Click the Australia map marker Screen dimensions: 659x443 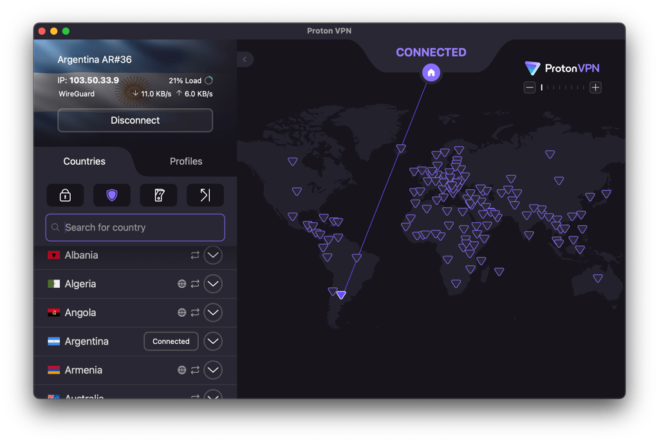(x=598, y=278)
